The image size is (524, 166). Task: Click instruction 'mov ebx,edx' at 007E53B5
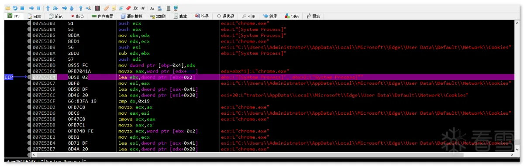click(x=134, y=35)
